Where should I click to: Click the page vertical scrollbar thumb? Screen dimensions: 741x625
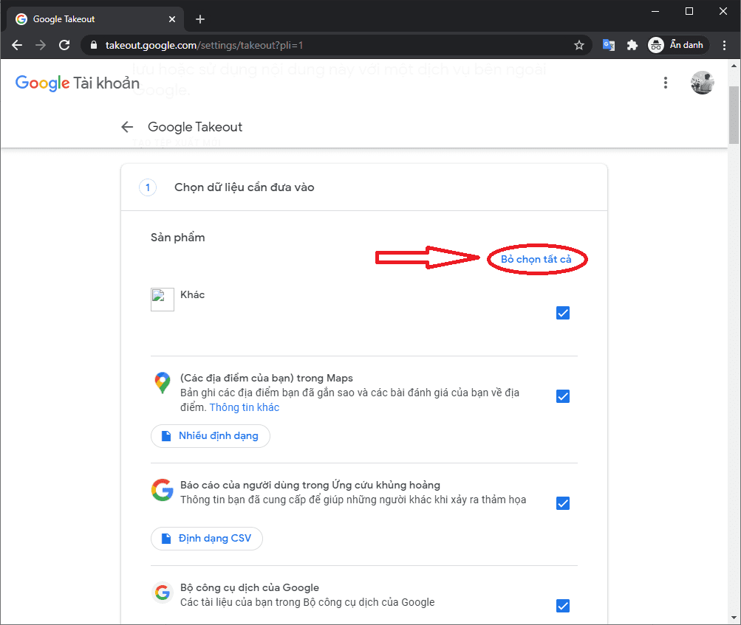pyautogui.click(x=734, y=114)
